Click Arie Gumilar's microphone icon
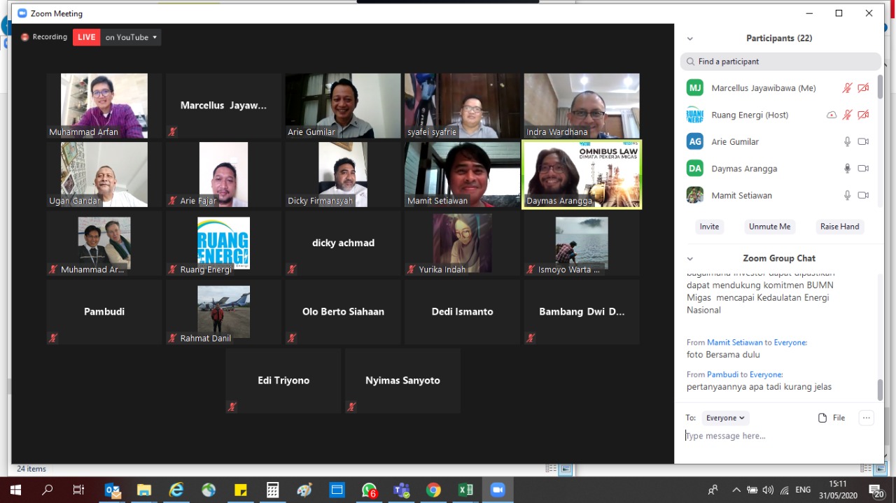 847,142
